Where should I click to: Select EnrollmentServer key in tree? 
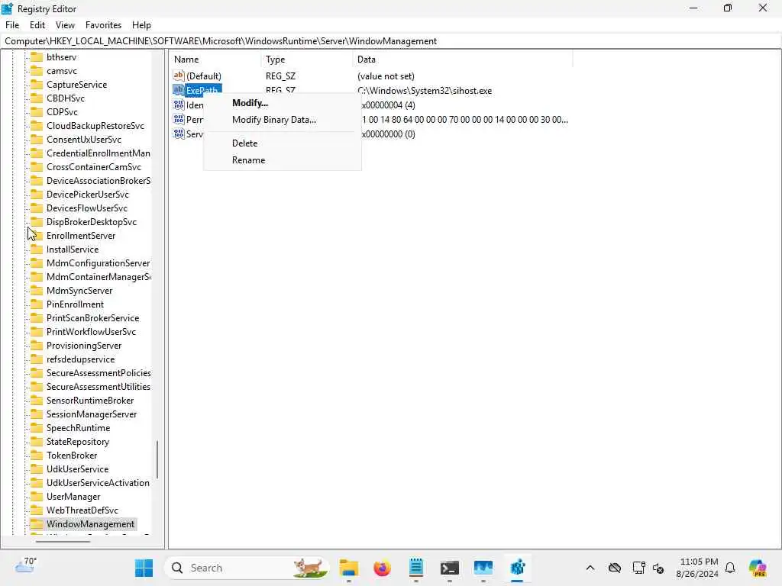tap(81, 236)
